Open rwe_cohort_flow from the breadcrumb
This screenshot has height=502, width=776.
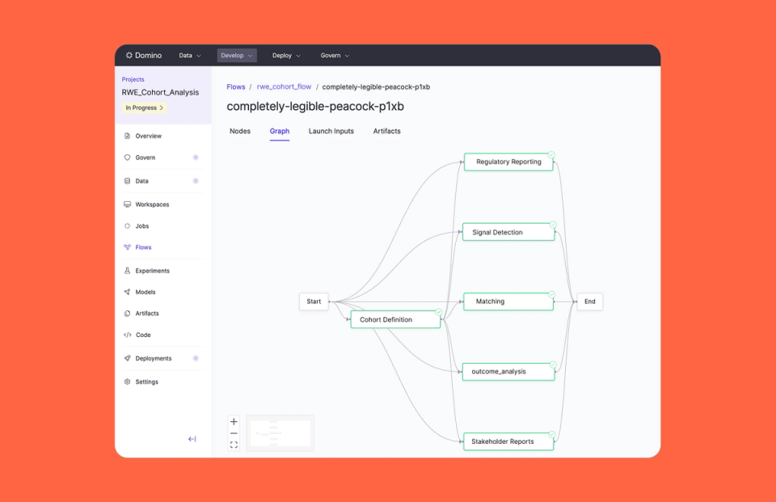pyautogui.click(x=284, y=86)
